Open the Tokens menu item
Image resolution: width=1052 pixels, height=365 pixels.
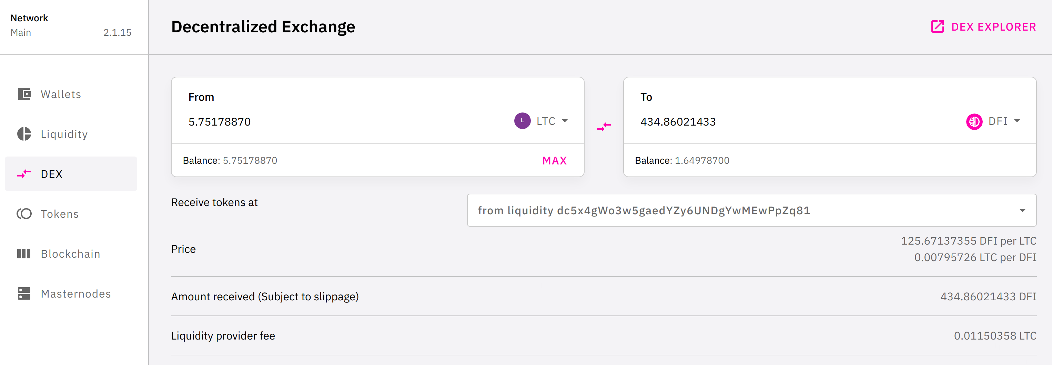pos(71,214)
